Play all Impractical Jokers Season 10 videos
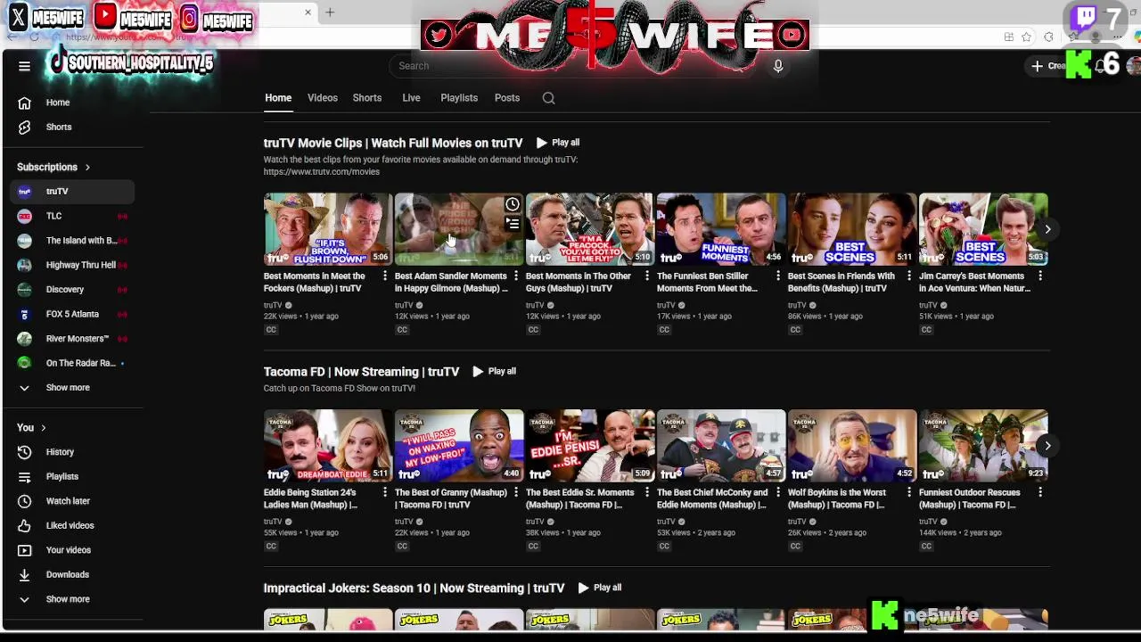The width and height of the screenshot is (1141, 642). pos(600,588)
